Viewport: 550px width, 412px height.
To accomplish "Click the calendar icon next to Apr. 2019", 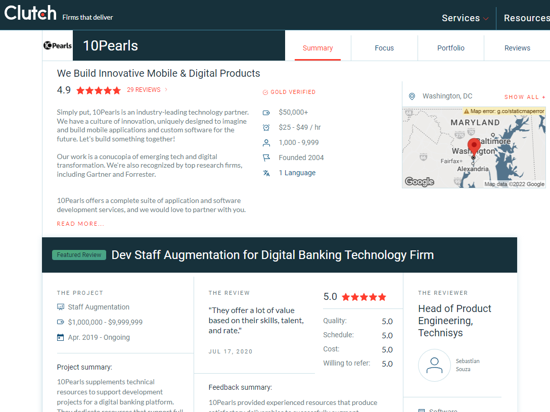I will point(61,337).
